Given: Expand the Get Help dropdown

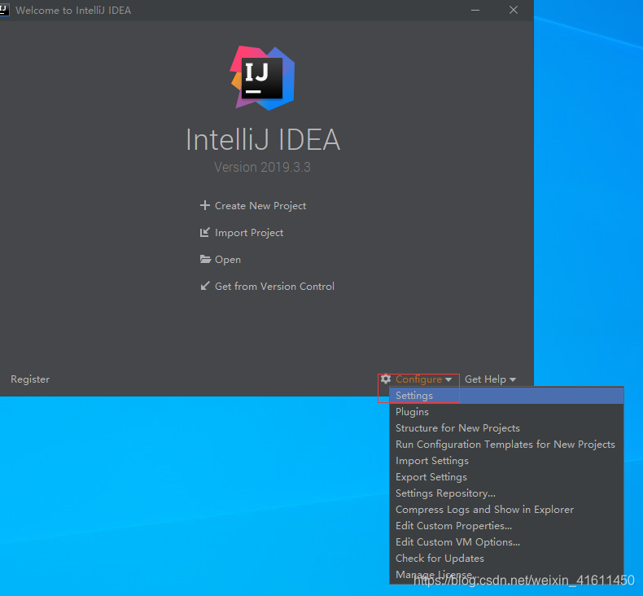Looking at the screenshot, I should tap(490, 379).
